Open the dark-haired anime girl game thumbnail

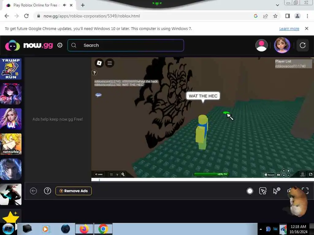(x=11, y=94)
